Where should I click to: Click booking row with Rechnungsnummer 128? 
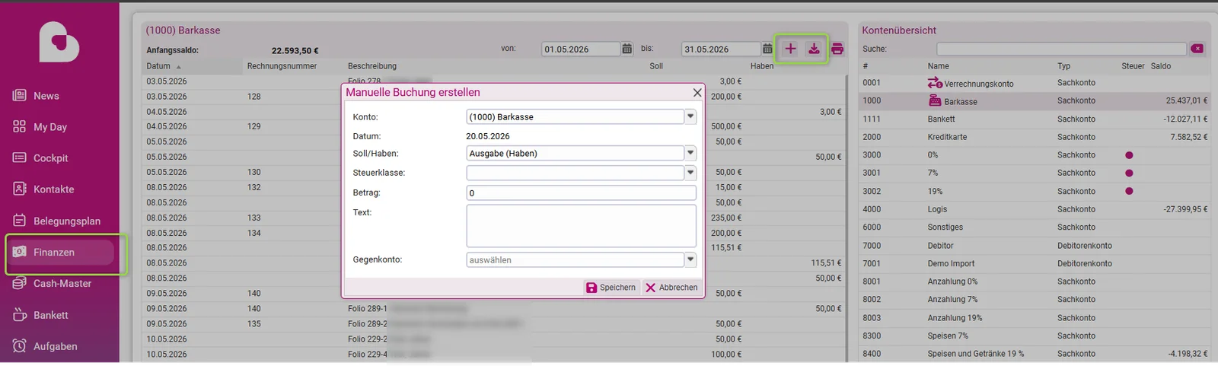point(494,97)
